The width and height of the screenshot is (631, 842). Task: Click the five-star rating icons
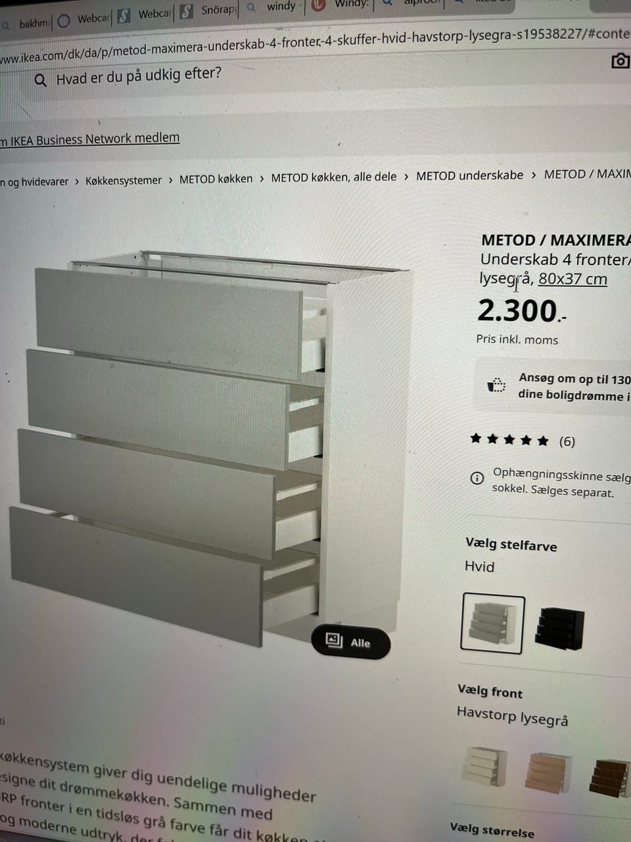coord(509,439)
